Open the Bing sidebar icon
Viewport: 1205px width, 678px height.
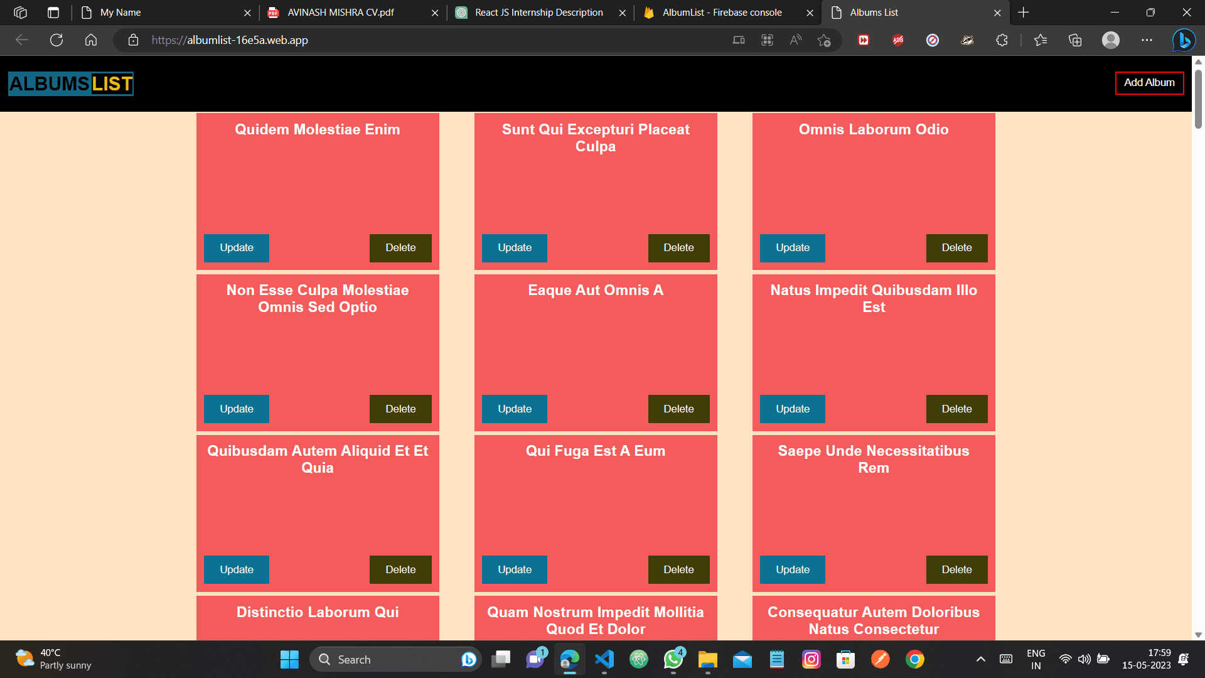pos(1184,40)
